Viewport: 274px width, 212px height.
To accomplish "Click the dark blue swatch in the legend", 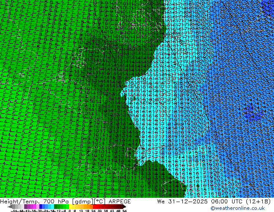I will [41, 207].
